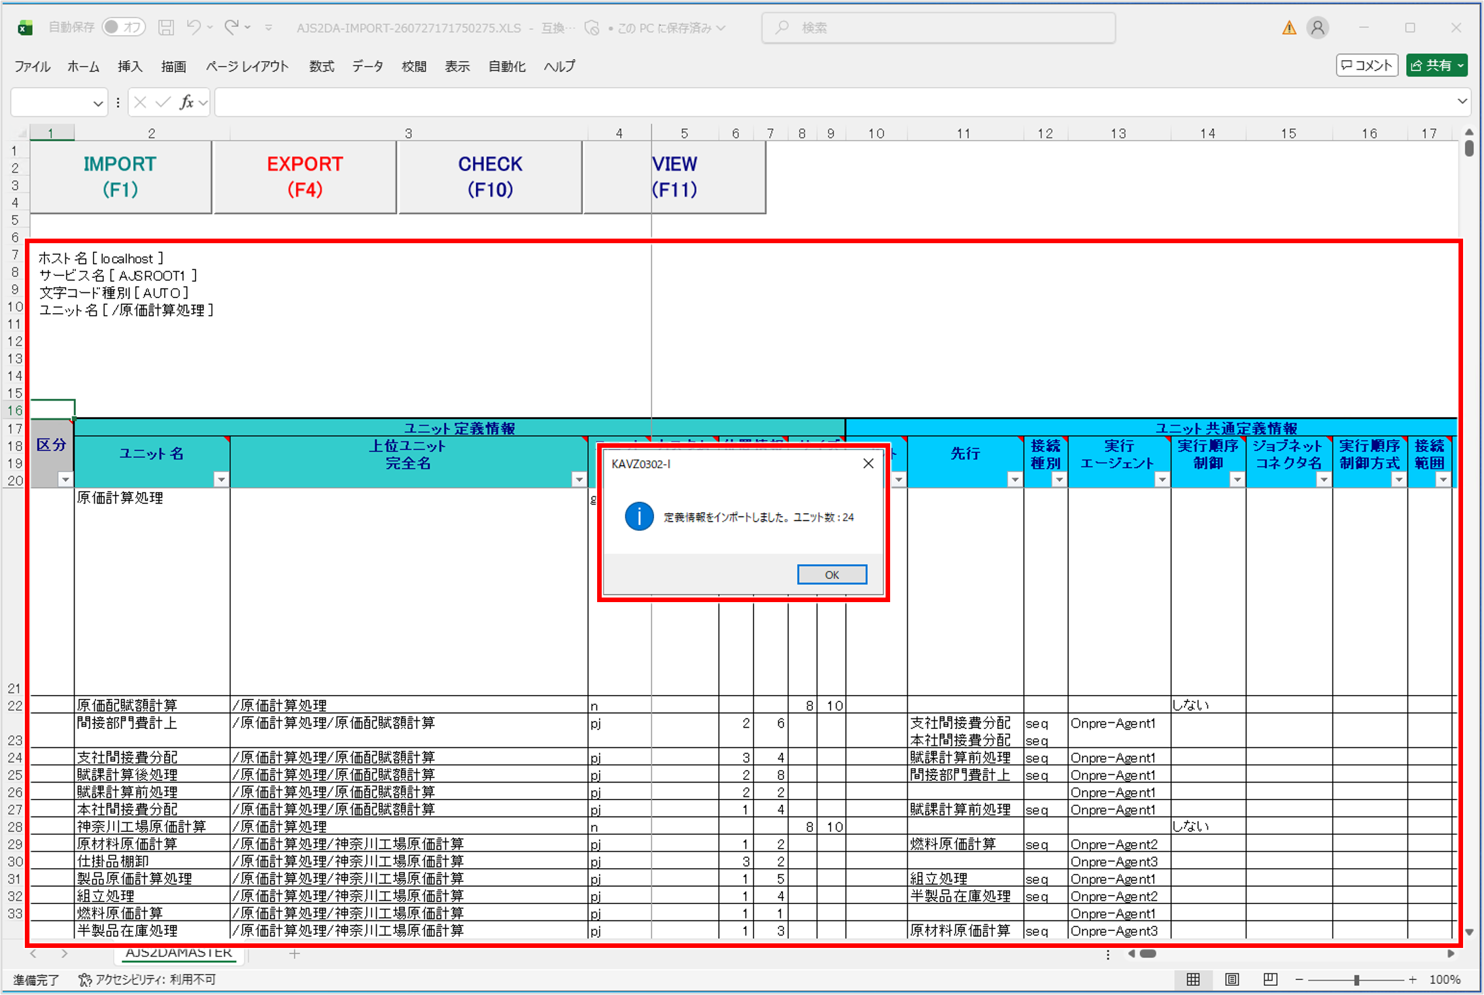Click the Save disk icon

coord(166,27)
